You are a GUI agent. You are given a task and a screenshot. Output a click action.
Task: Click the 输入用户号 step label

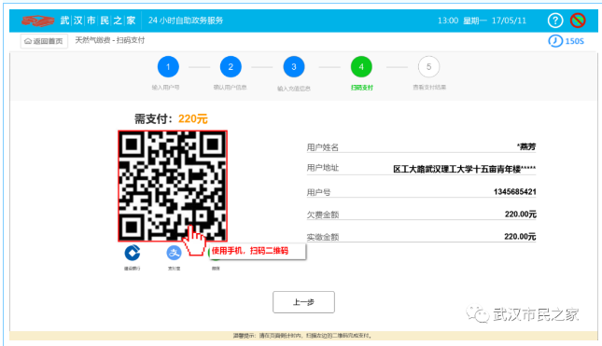point(165,88)
